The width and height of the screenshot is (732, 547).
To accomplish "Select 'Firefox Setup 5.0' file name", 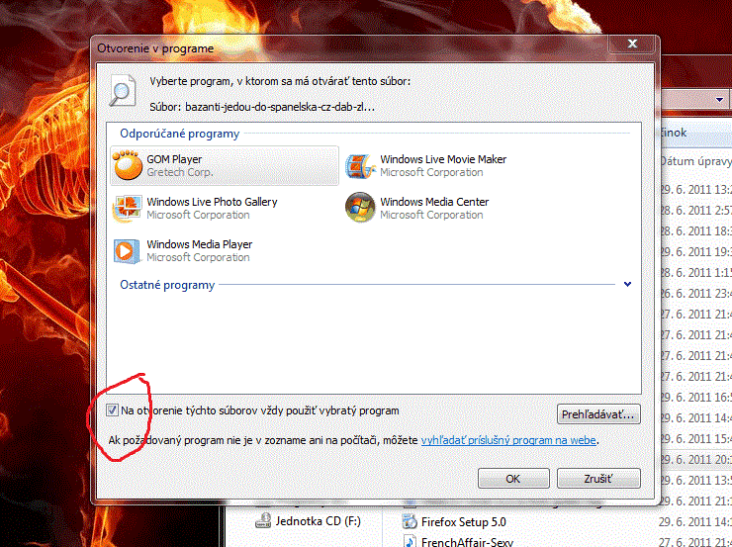I will click(464, 522).
